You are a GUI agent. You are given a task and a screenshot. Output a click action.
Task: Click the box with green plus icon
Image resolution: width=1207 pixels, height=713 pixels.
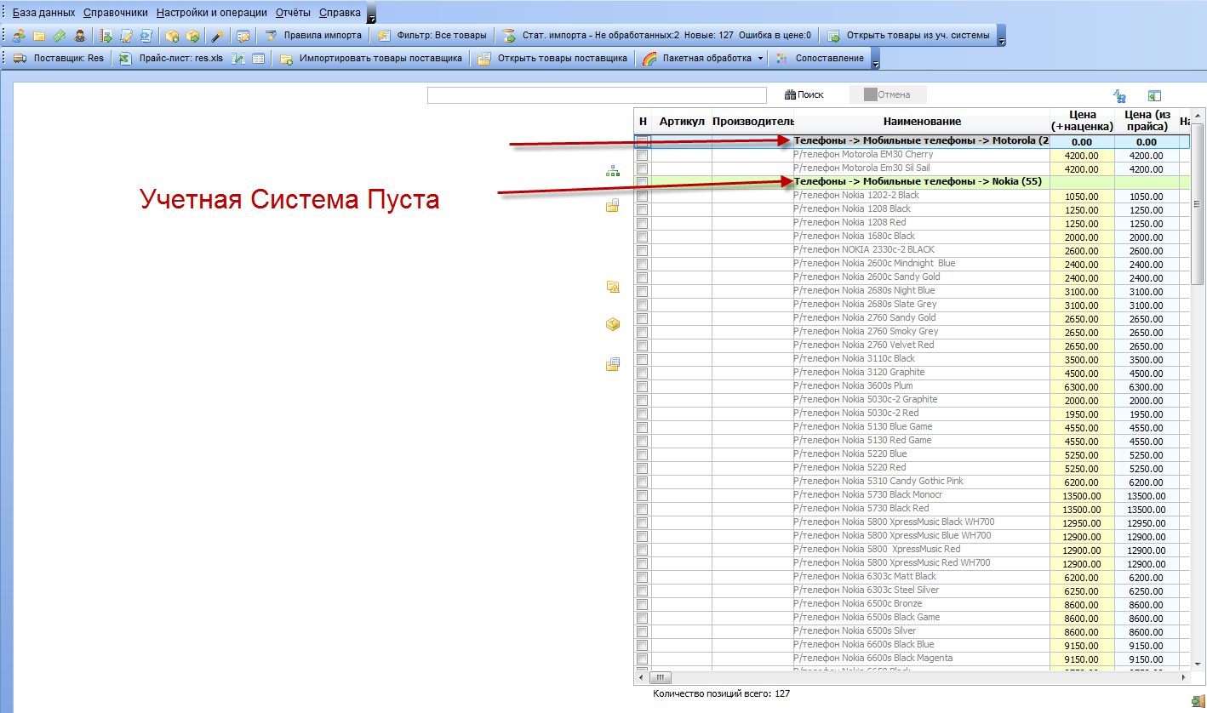click(x=172, y=36)
